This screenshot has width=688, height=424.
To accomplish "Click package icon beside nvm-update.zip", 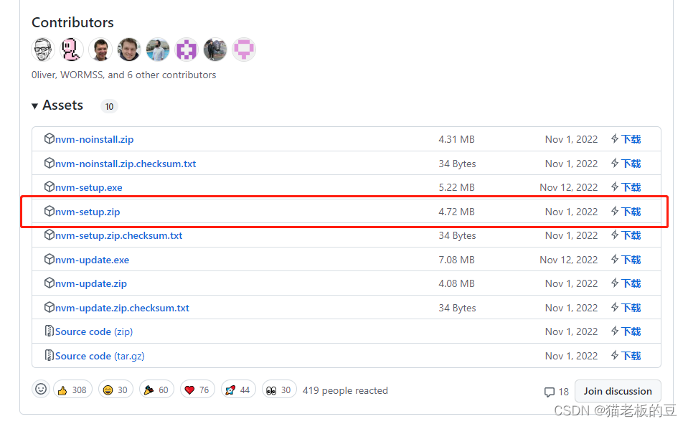I will 49,283.
